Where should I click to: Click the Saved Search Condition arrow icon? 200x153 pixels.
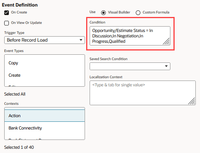[166, 66]
